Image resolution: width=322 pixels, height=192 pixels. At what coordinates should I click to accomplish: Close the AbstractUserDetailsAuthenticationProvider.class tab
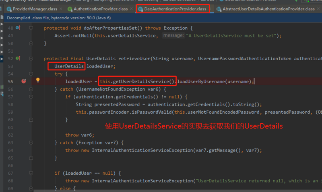click(318, 8)
